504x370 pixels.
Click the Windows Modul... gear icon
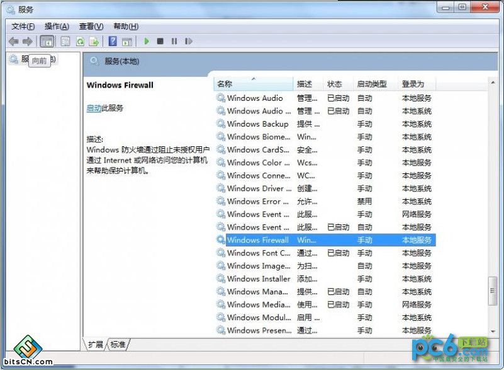click(221, 317)
